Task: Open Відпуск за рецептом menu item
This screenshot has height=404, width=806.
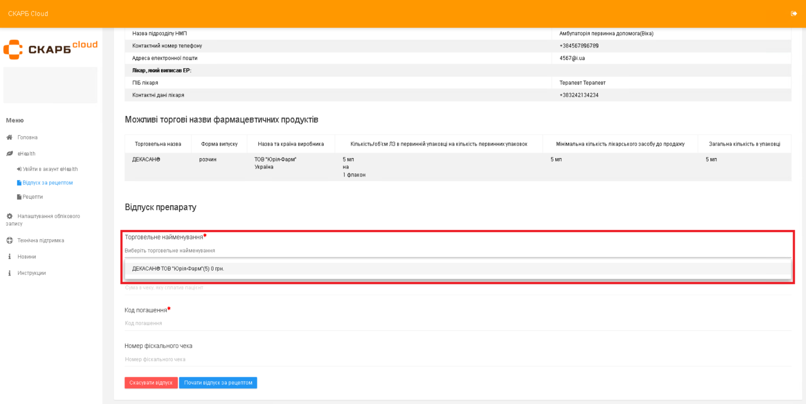Action: coord(47,183)
